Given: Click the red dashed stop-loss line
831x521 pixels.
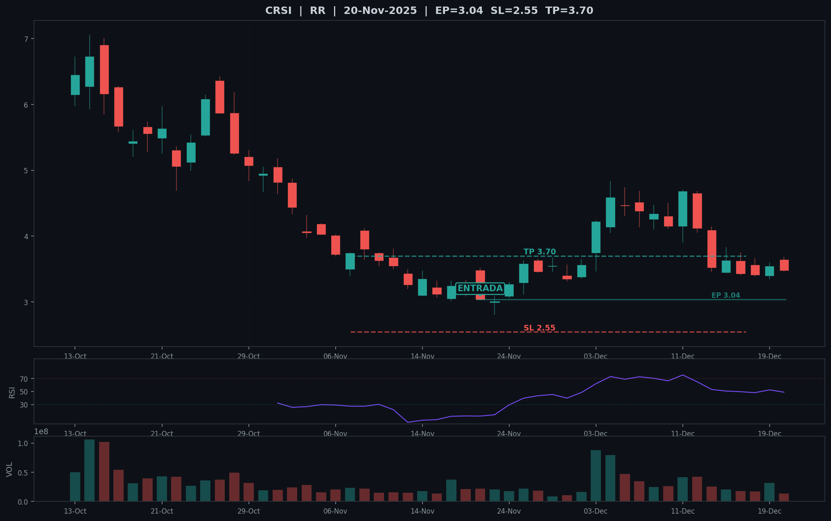Looking at the screenshot, I should 548,332.
